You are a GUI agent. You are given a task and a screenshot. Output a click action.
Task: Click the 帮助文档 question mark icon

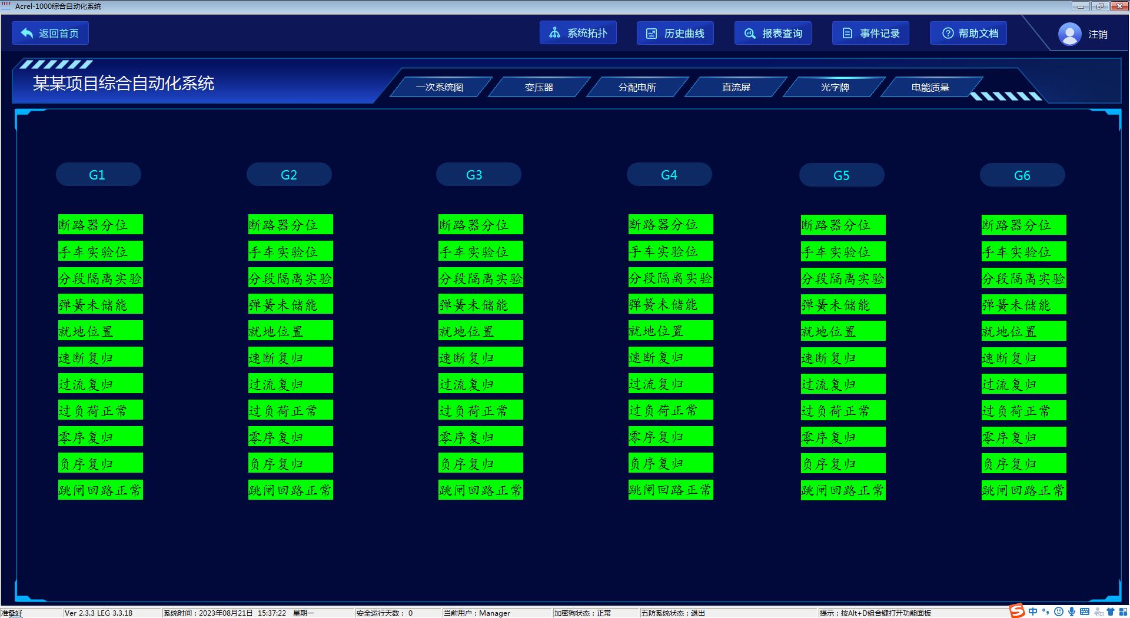click(x=947, y=34)
